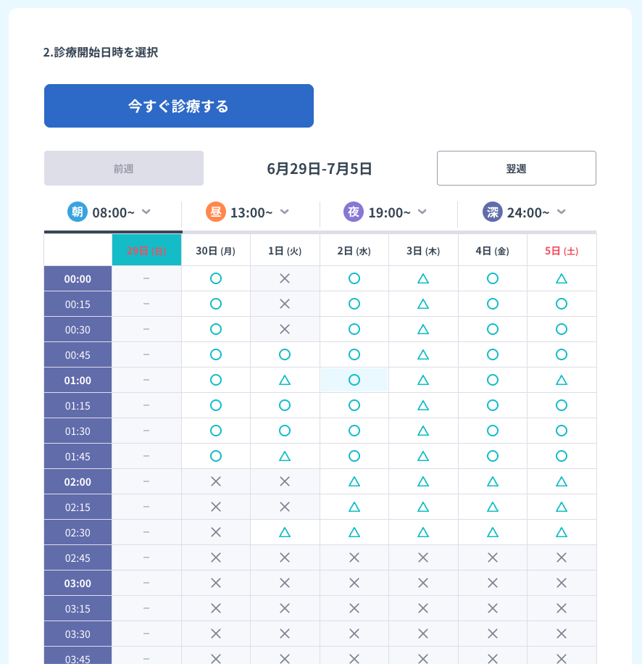Click the circle slot for 1日 at 00:45
The height and width of the screenshot is (664, 642).
tap(285, 354)
